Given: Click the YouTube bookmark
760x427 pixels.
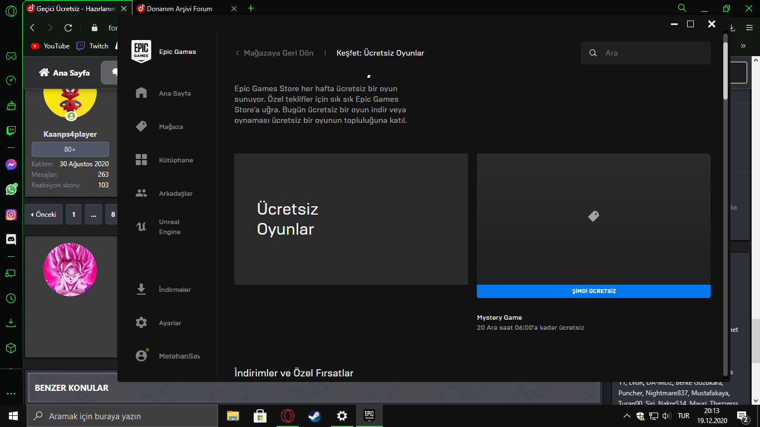Looking at the screenshot, I should click(51, 46).
